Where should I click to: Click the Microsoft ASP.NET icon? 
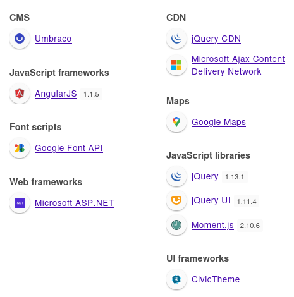point(20,203)
